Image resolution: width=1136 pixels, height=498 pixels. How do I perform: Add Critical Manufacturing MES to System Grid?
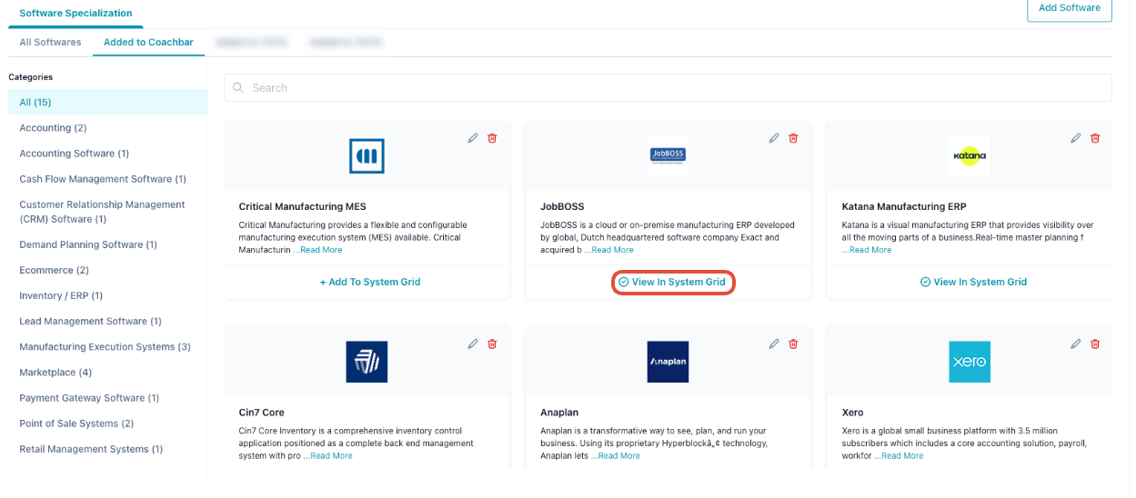[369, 282]
